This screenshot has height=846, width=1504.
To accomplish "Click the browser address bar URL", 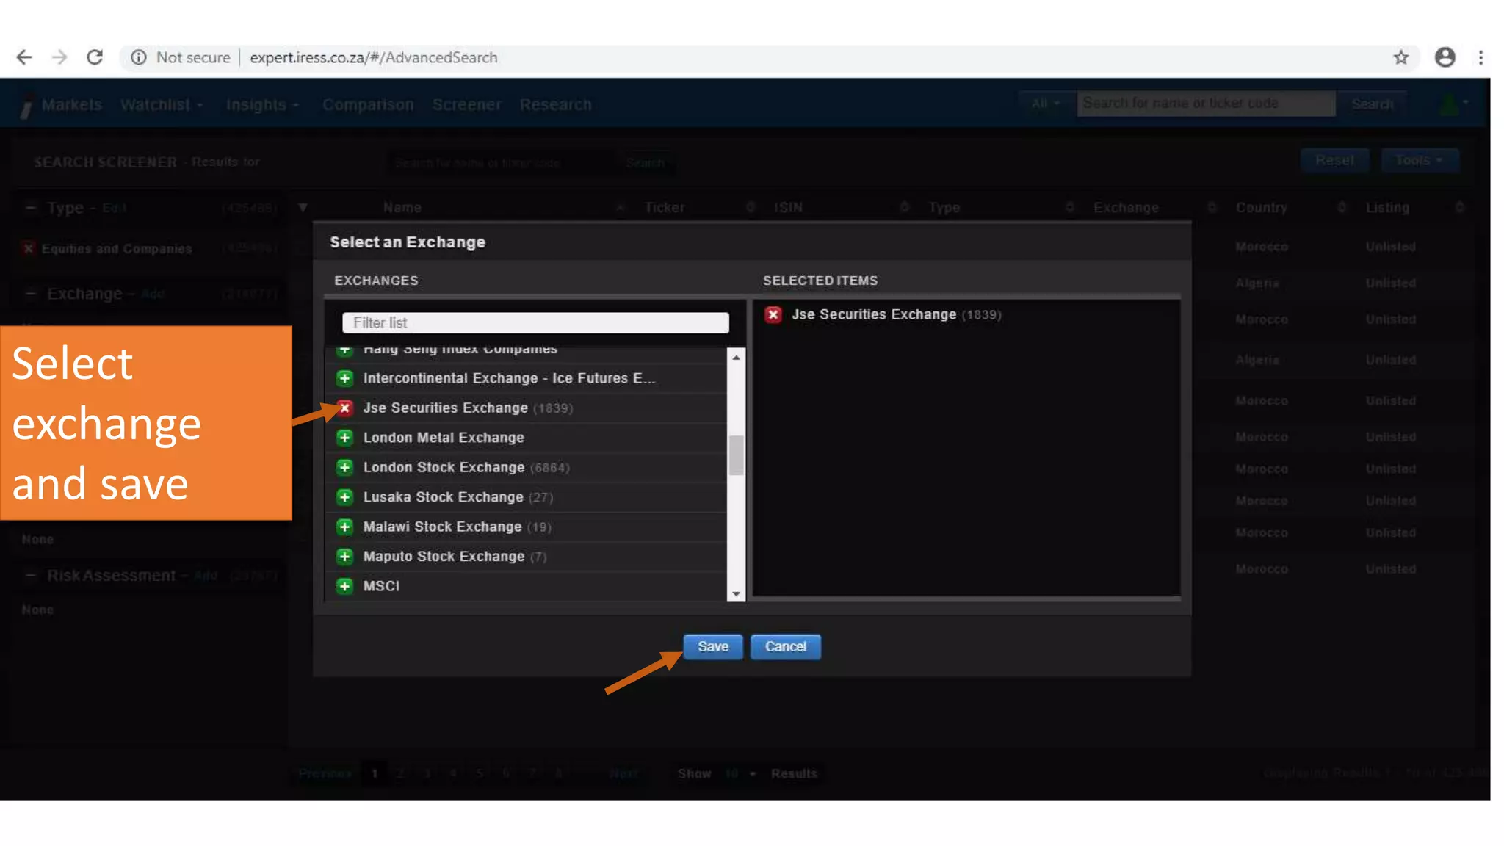I will click(x=373, y=57).
